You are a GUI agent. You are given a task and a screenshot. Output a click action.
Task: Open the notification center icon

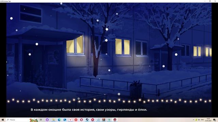[x=215, y=120]
